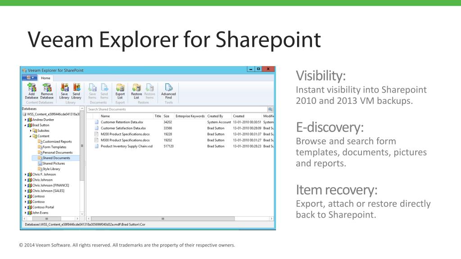Sort by Enterprise Keywords column header
Viewport: 461px width, 259px height.
(x=190, y=116)
